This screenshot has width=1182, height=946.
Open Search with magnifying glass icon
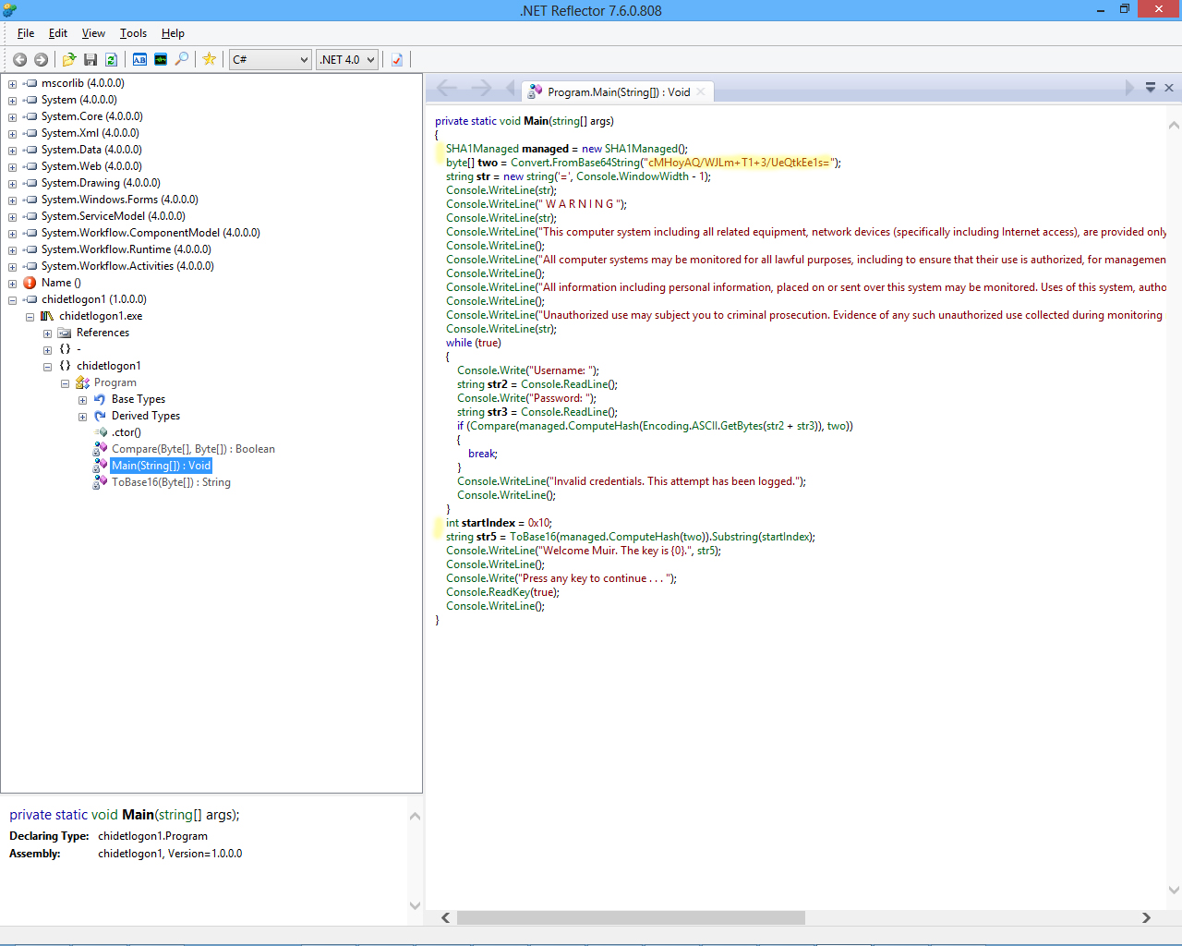click(182, 59)
